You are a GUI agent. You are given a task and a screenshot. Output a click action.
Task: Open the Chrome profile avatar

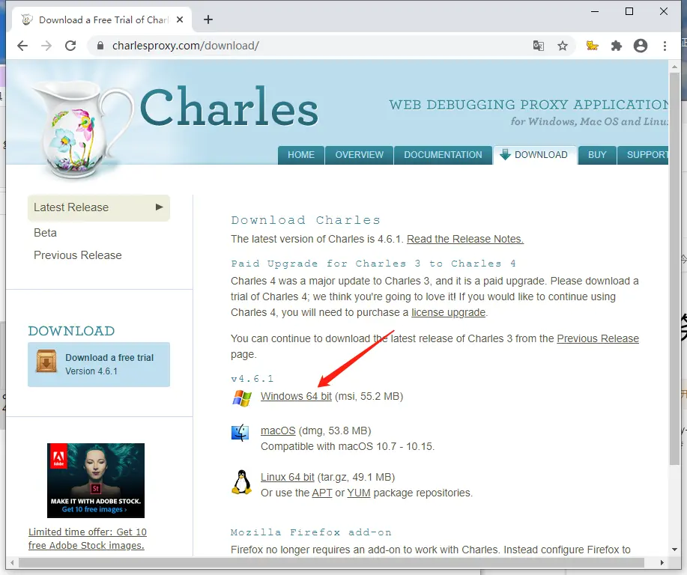[641, 46]
